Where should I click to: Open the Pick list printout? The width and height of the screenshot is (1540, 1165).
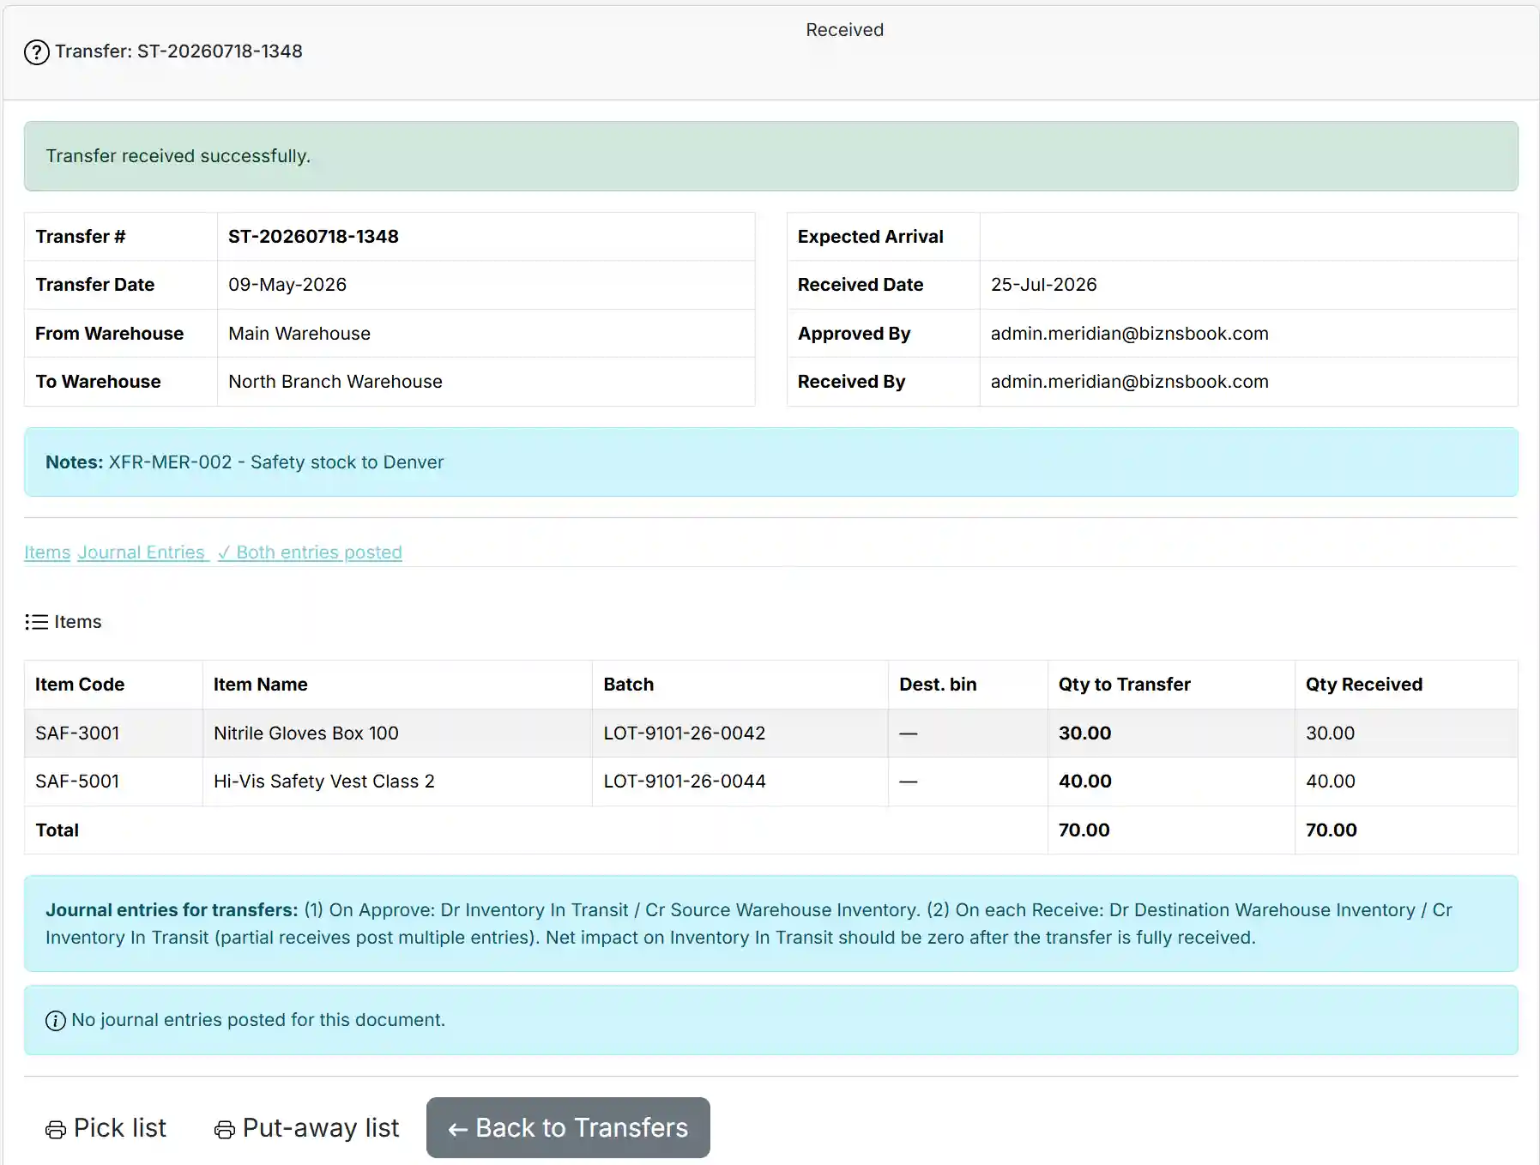106,1127
